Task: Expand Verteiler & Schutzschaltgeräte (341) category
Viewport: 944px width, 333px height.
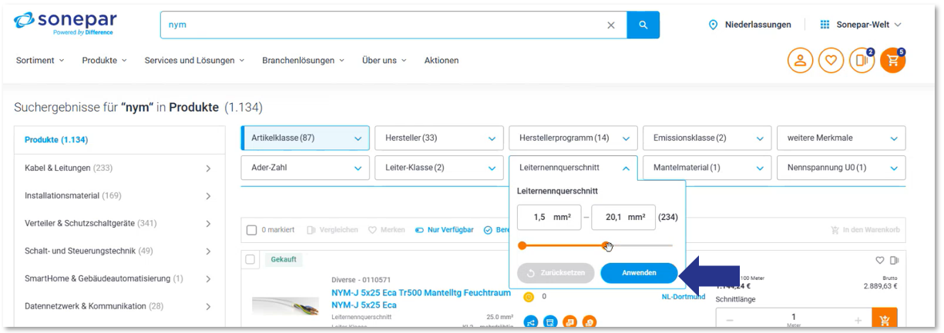Action: [120, 223]
